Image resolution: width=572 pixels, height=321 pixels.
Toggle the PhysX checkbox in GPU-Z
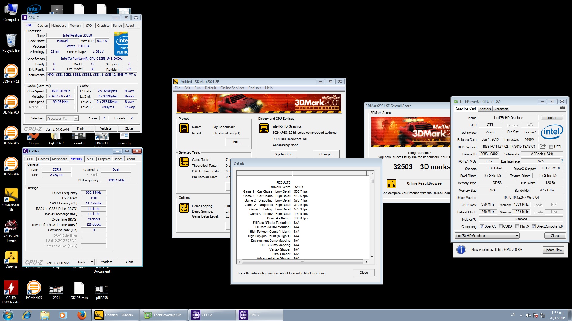tap(517, 226)
